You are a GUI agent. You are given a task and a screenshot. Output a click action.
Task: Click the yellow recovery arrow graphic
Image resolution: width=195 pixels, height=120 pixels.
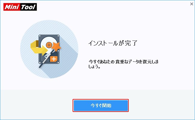[39, 48]
